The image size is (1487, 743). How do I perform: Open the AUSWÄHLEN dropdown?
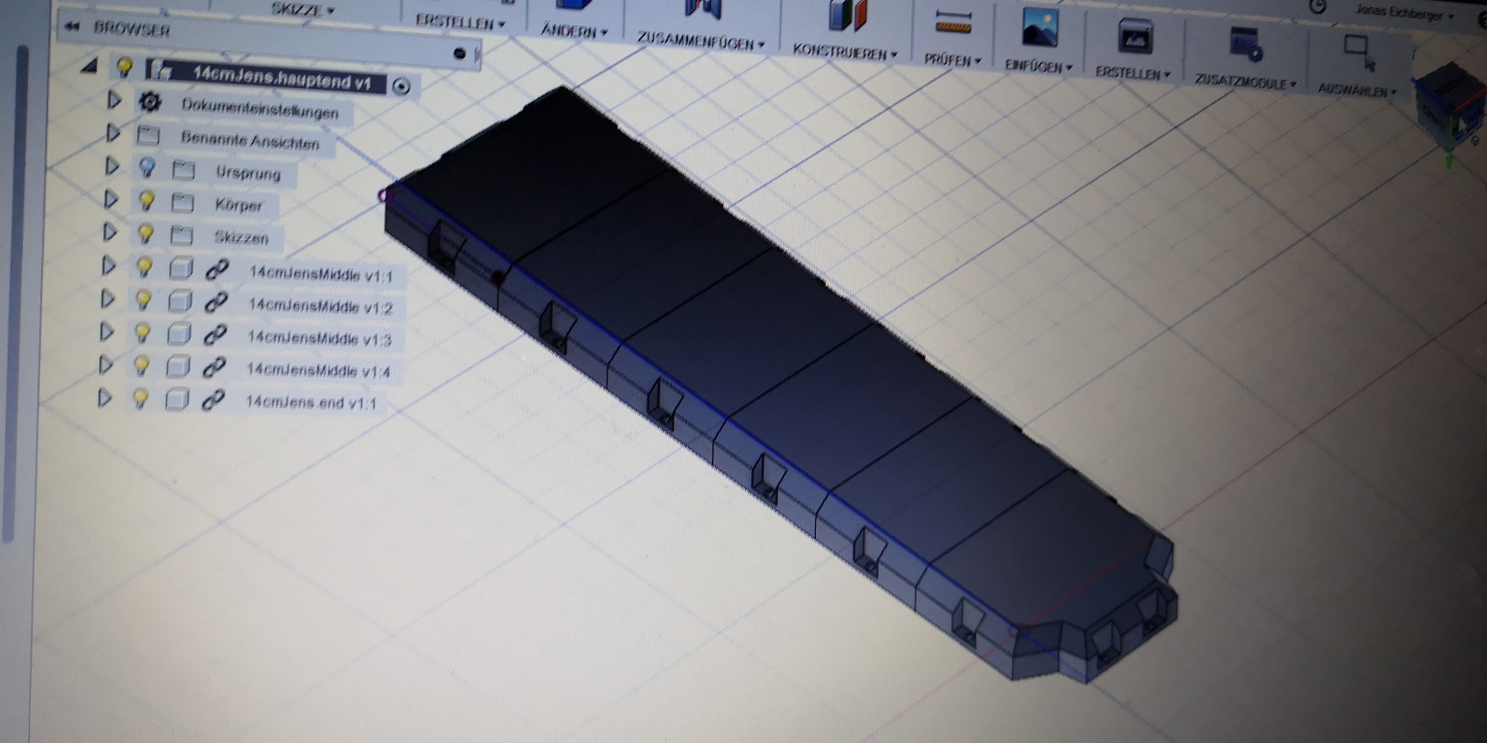click(x=1357, y=90)
